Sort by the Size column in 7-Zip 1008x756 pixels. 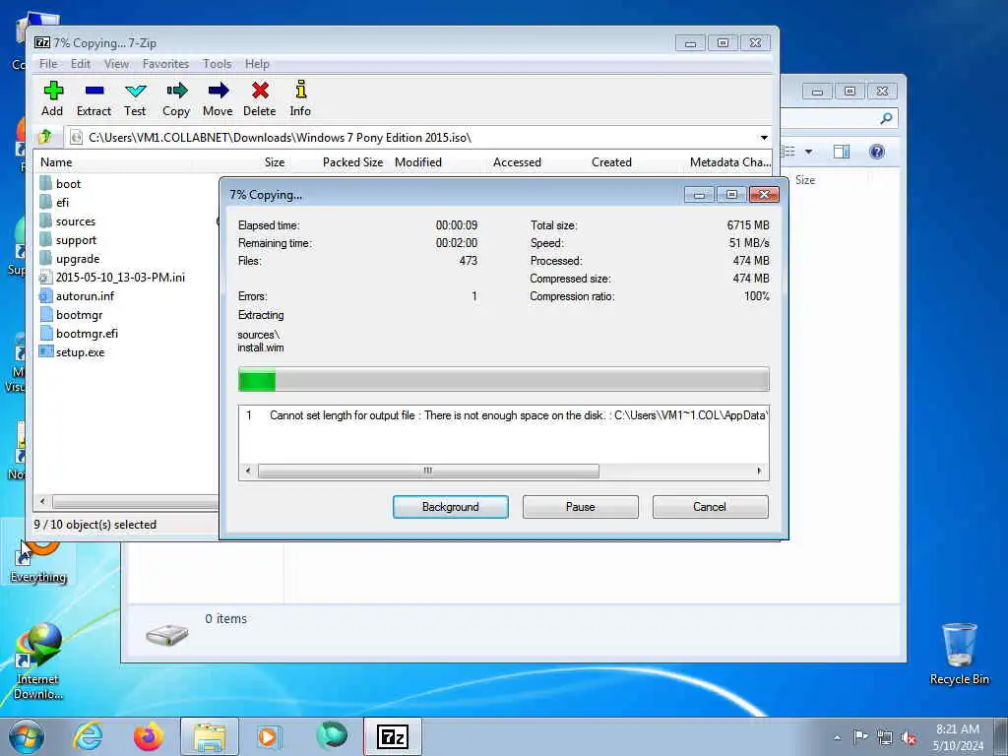(275, 162)
